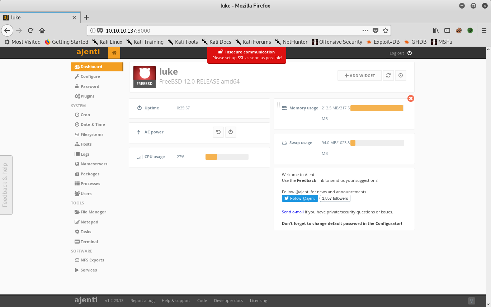Open a new tab with plus button

(86, 17)
